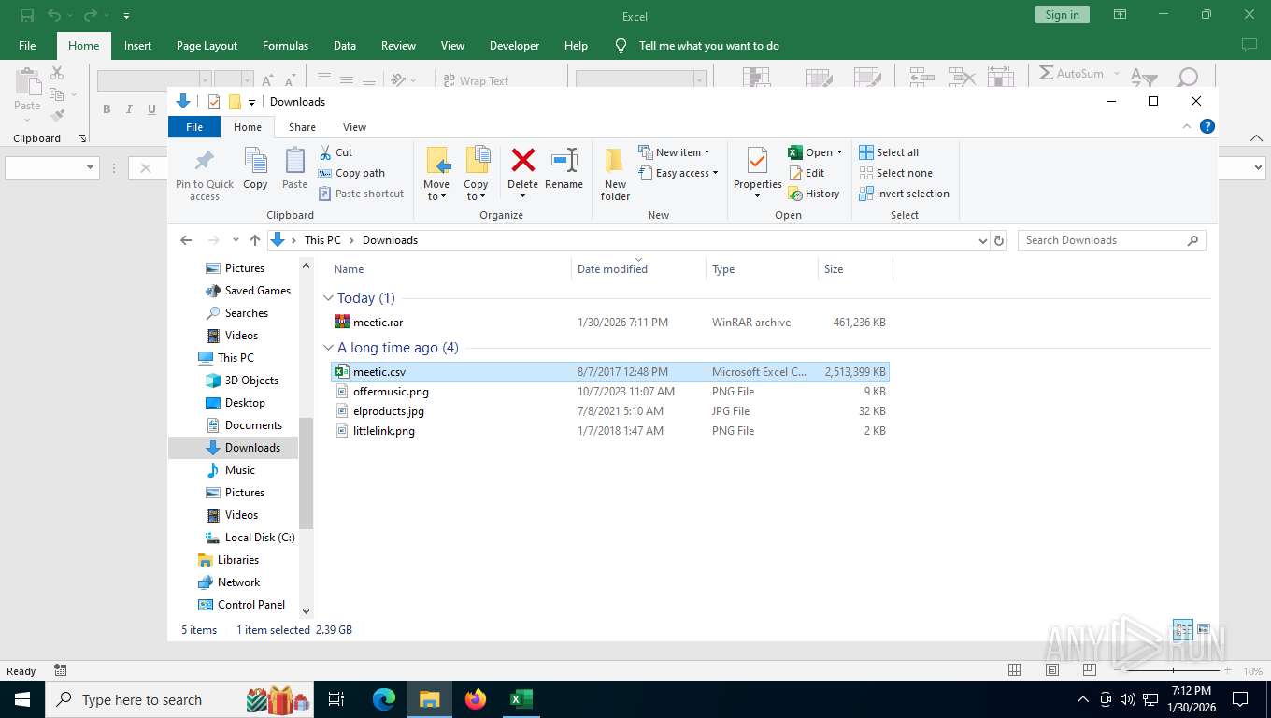
Task: Sort files by Size column header
Action: click(x=855, y=269)
